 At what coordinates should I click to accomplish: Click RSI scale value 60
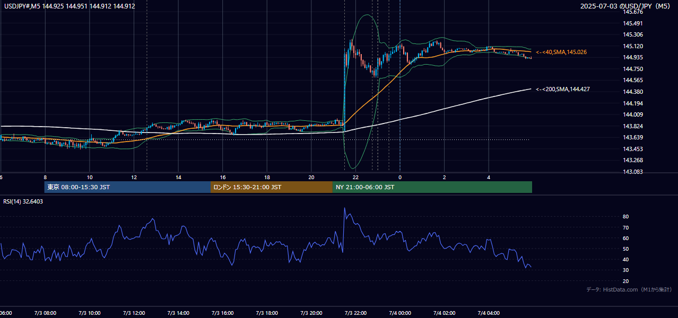click(626, 238)
